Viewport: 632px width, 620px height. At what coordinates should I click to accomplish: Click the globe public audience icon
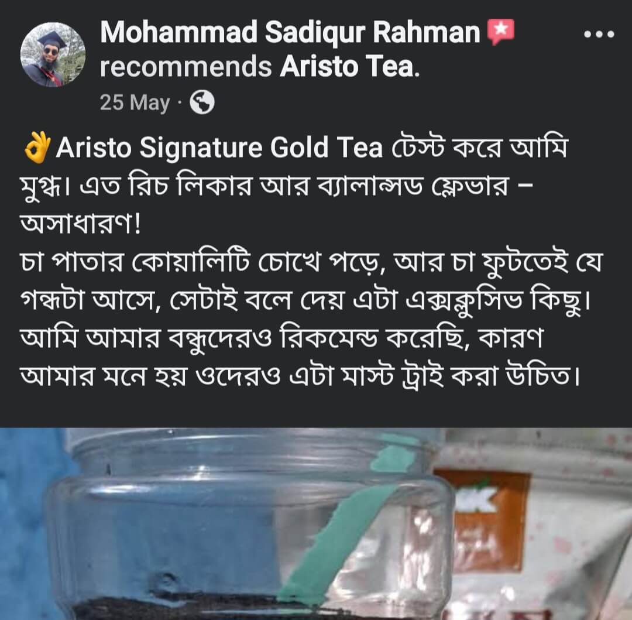(x=202, y=102)
